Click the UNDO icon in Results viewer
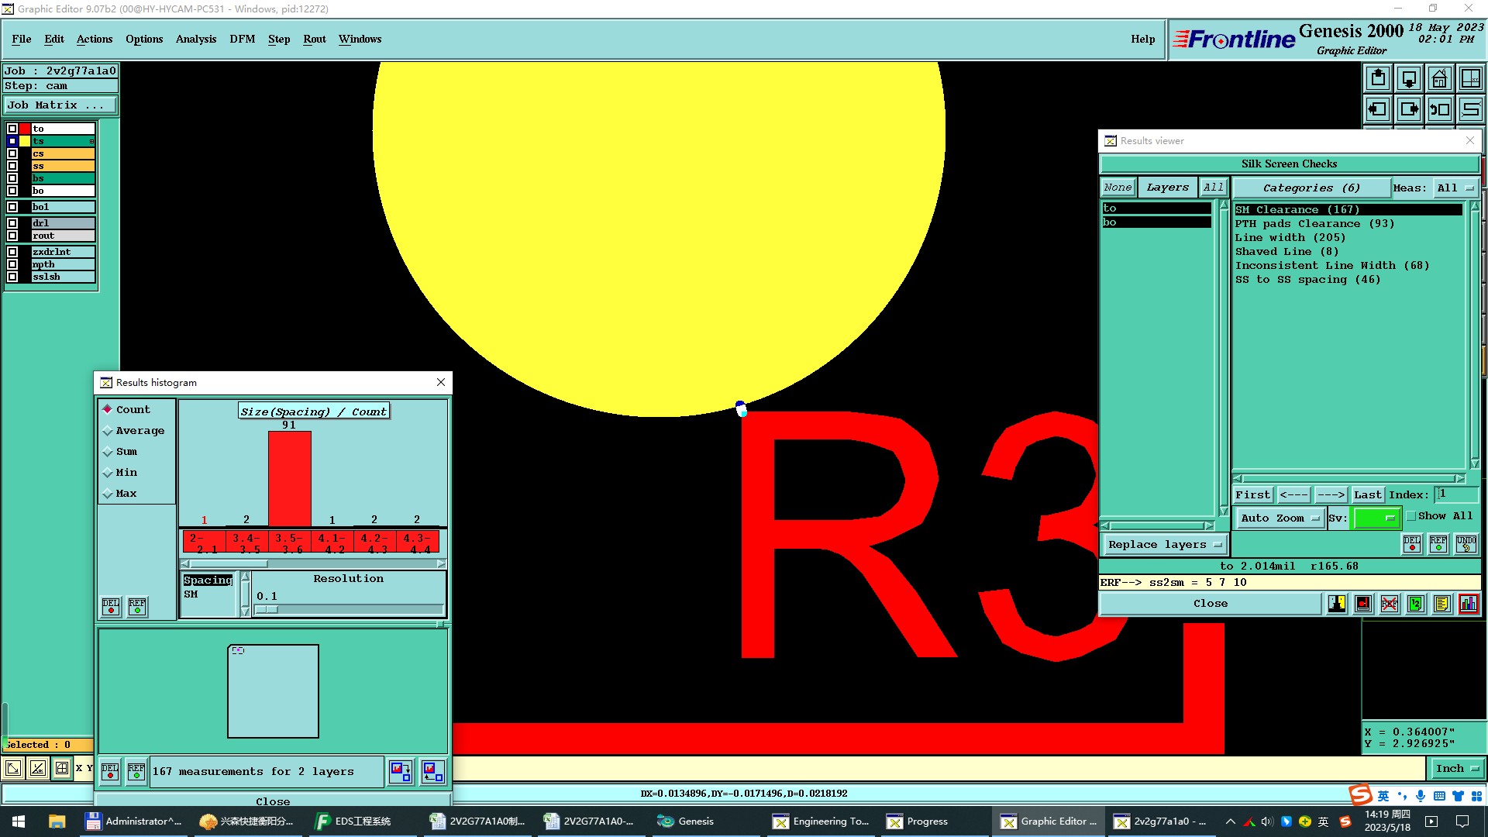The height and width of the screenshot is (837, 1488). pos(1466,544)
